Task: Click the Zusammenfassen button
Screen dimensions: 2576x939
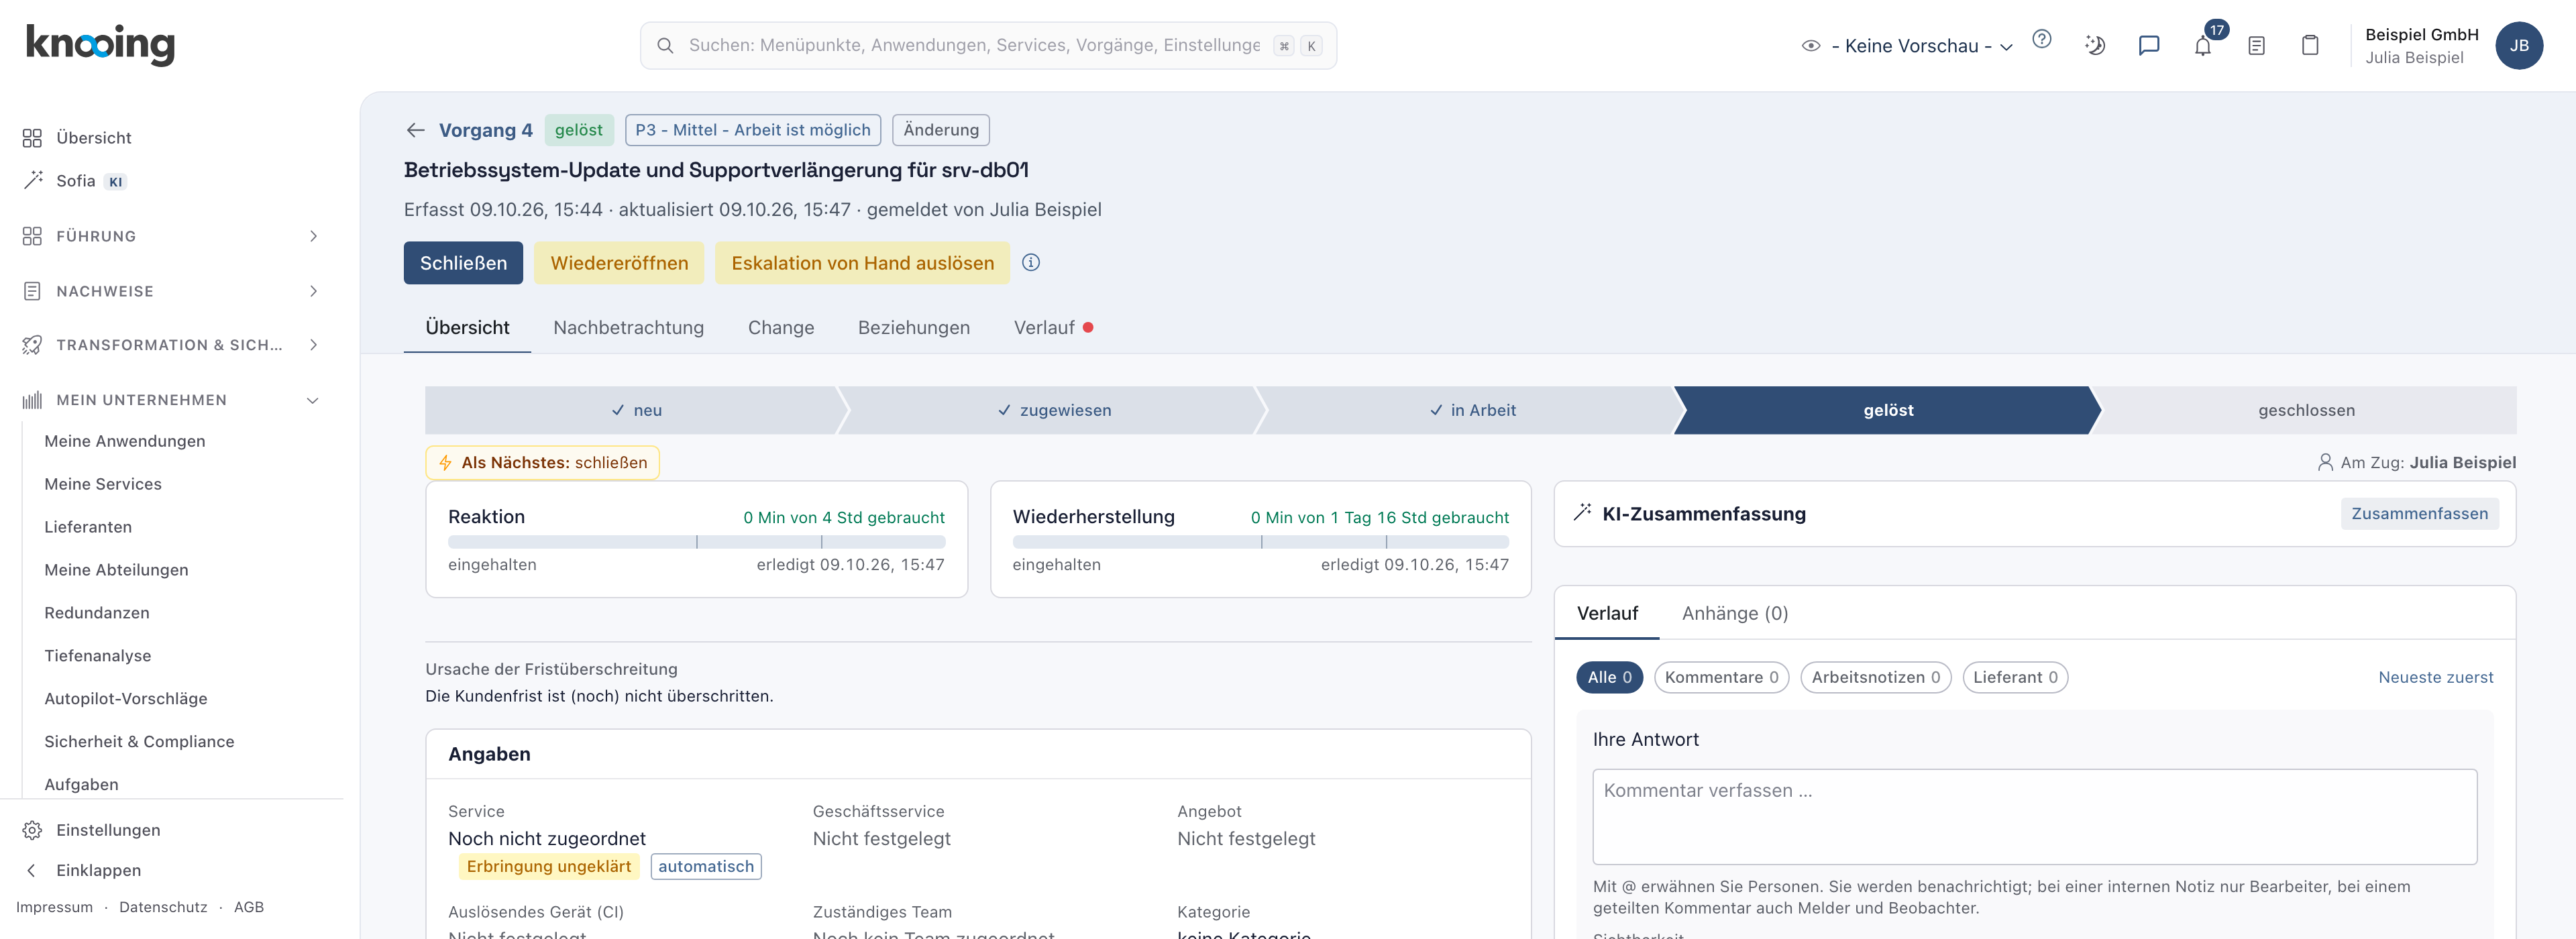Action: [2419, 513]
